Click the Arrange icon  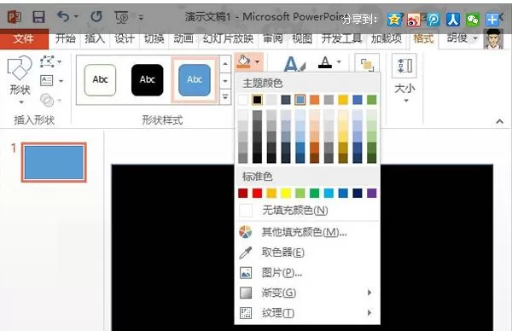pos(367,64)
